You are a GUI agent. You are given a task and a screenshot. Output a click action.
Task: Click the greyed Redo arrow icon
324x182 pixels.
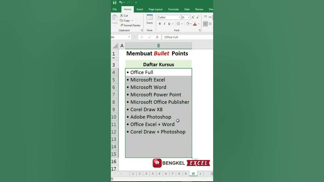128,3
